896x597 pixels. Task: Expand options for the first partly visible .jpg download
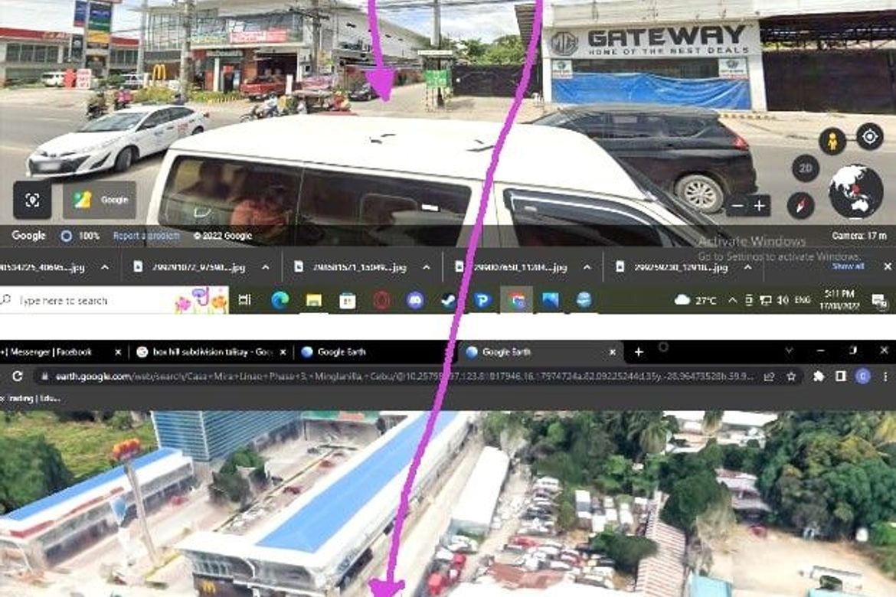click(x=105, y=267)
